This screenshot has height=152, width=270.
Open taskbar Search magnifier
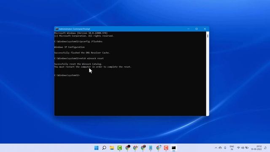pyautogui.click(x=104, y=148)
